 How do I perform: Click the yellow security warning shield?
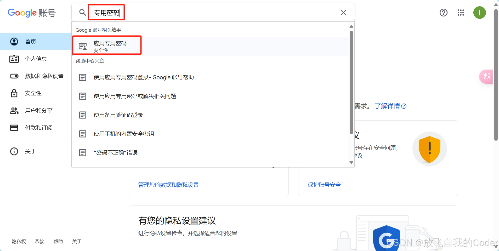429,149
